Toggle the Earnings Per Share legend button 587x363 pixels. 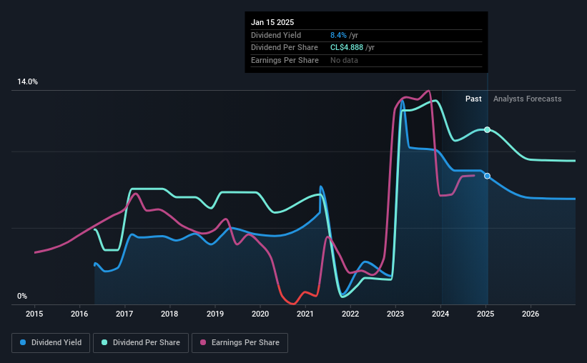click(x=240, y=343)
